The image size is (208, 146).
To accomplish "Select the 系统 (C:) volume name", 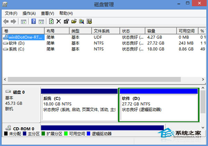I will pyautogui.click(x=16, y=49).
